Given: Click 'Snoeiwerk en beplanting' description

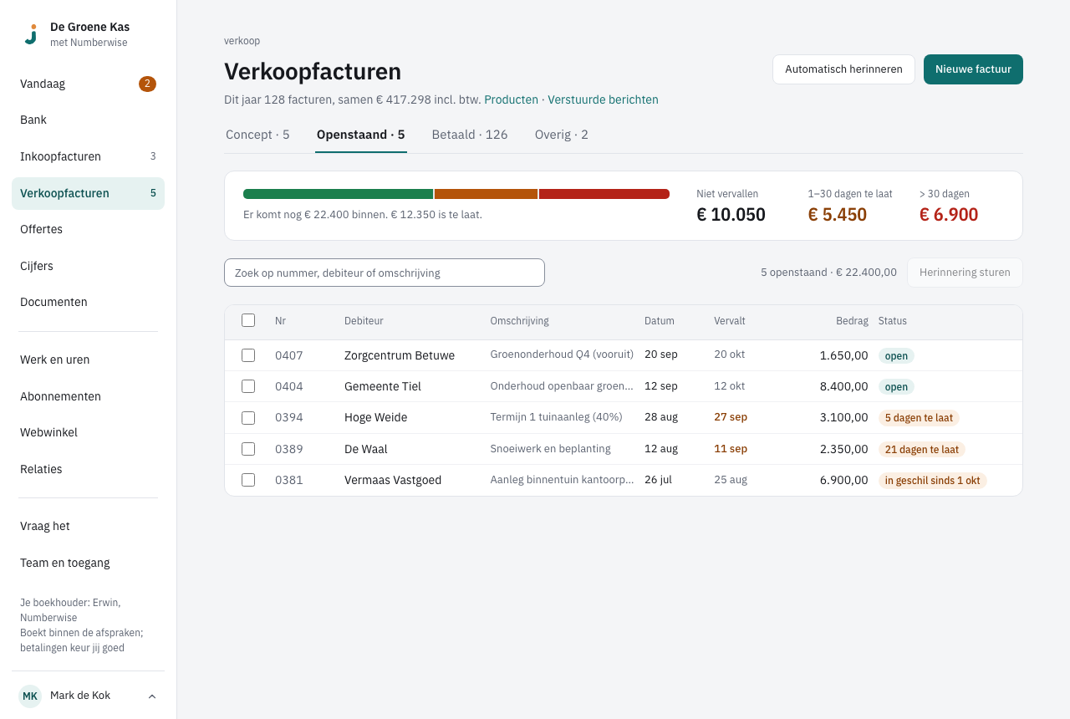Looking at the screenshot, I should [x=550, y=449].
